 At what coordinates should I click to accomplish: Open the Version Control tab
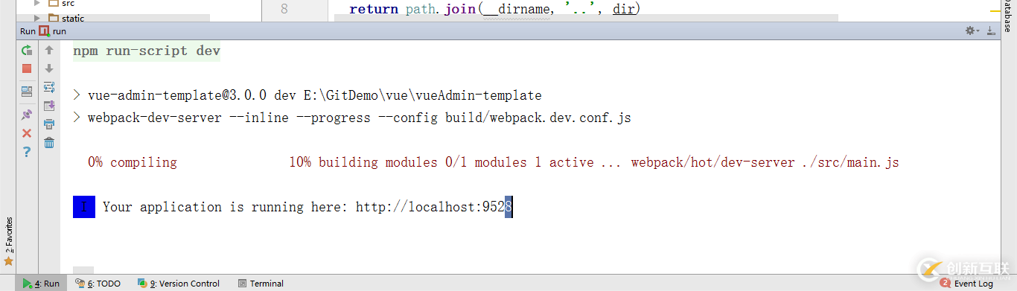pyautogui.click(x=179, y=284)
